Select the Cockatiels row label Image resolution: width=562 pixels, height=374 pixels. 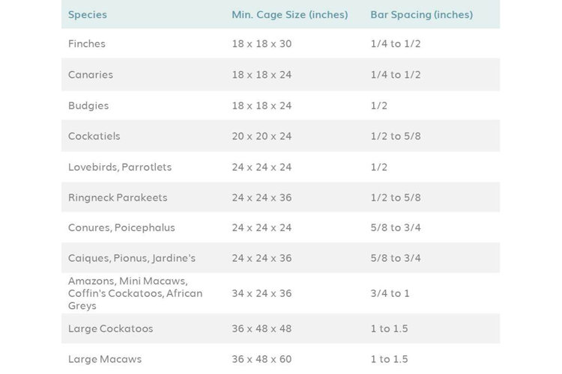(x=94, y=136)
